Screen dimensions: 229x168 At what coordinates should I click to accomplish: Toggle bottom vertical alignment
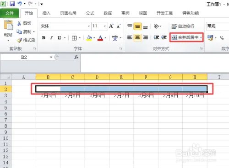(146, 27)
